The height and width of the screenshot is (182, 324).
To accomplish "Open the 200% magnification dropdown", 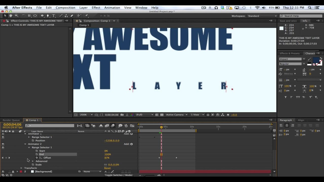I will pyautogui.click(x=86, y=115).
